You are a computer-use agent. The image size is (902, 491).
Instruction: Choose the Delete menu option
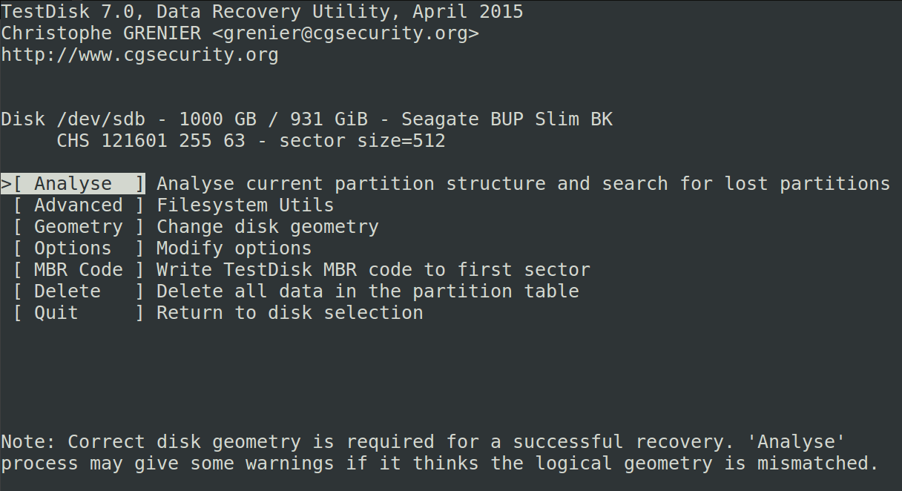click(68, 291)
